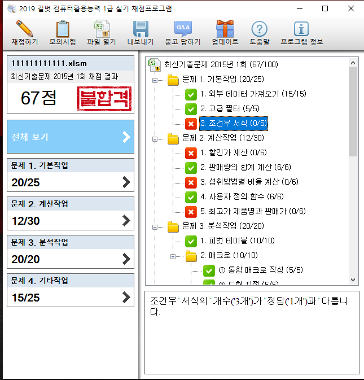Click 프로그램 정보 info icon
This screenshot has height=380, width=364.
tap(301, 29)
